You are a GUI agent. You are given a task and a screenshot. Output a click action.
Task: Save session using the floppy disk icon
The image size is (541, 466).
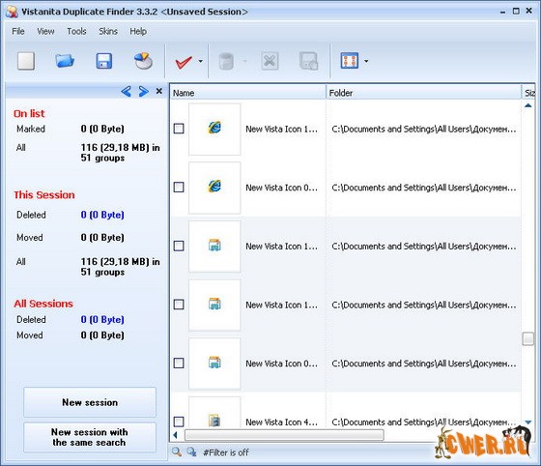click(104, 61)
